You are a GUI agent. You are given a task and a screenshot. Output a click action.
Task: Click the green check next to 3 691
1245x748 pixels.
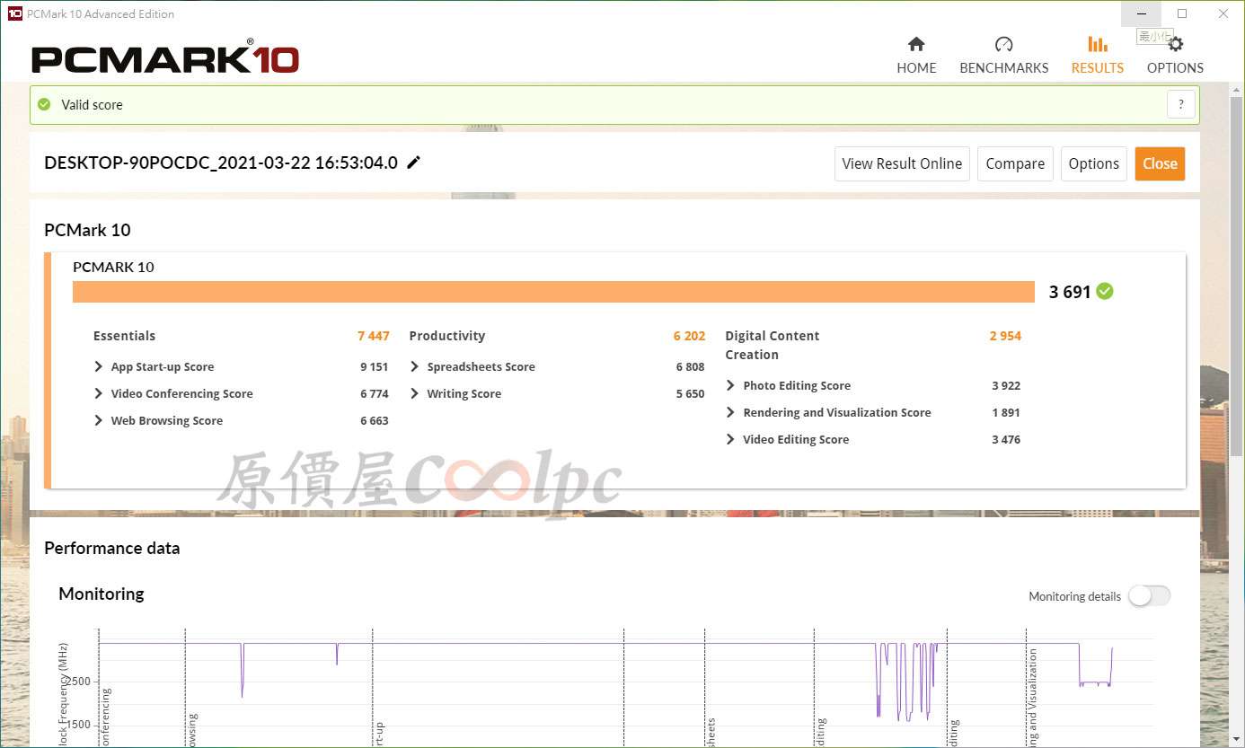click(1105, 291)
